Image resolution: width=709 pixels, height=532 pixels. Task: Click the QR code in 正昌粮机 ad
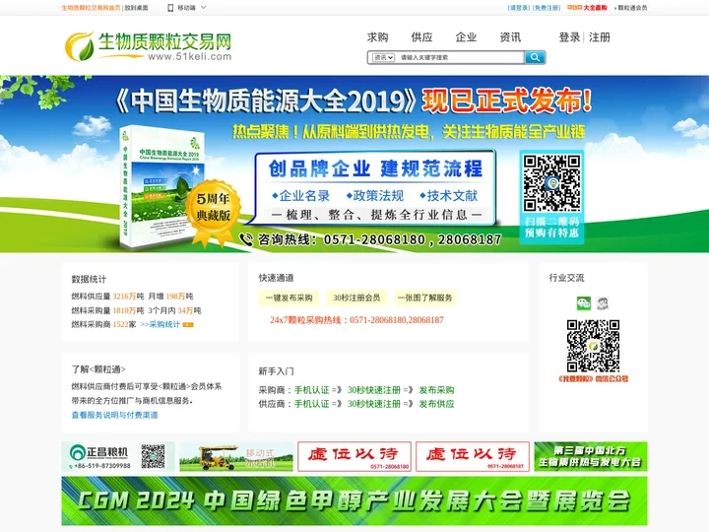154,456
